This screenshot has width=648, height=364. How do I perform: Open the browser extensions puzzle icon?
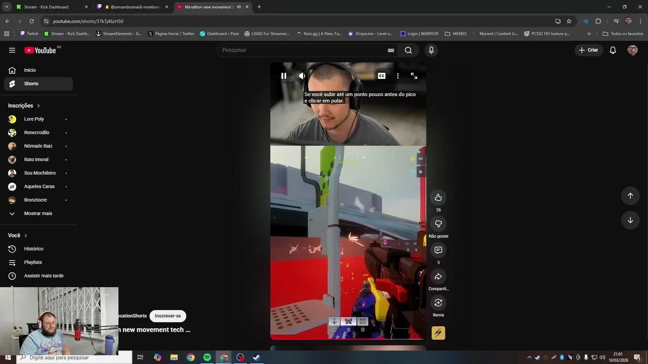(598, 21)
